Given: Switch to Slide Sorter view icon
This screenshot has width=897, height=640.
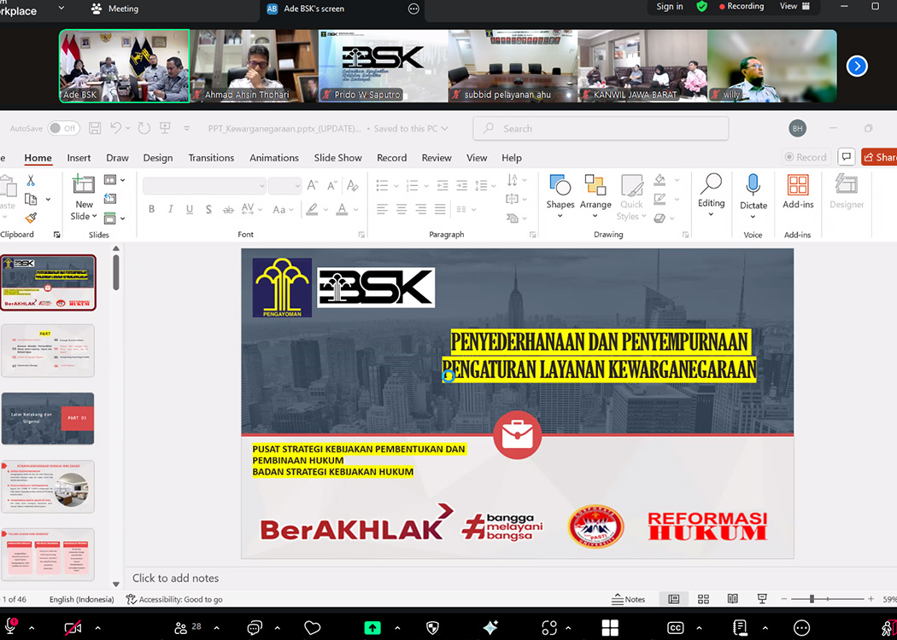Looking at the screenshot, I should tap(703, 599).
